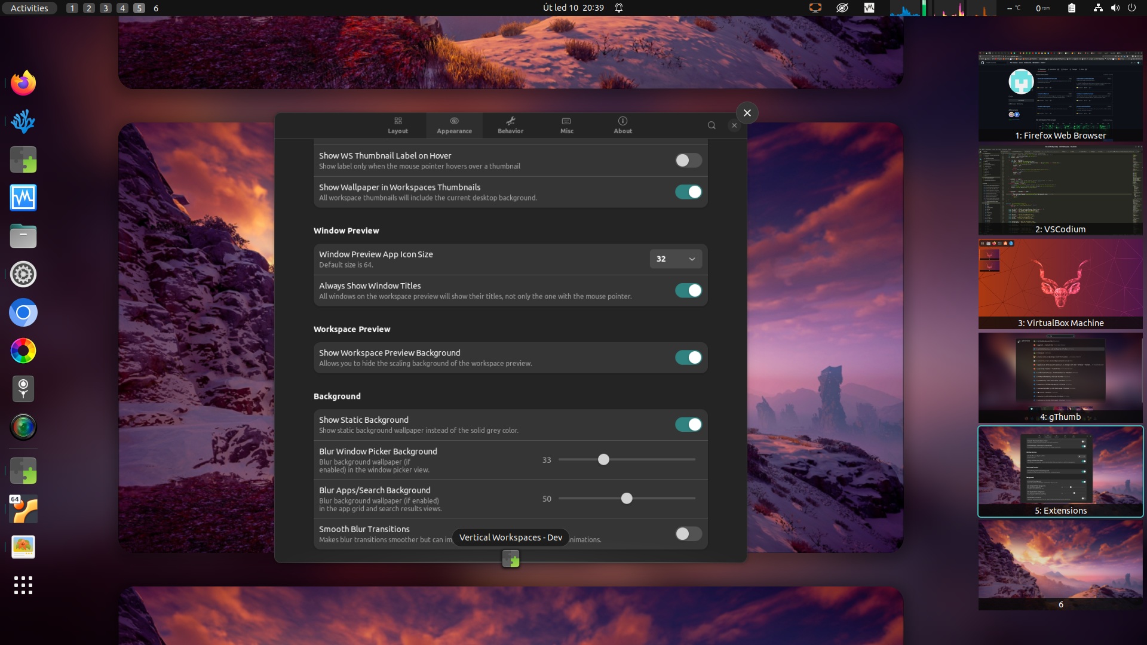The height and width of the screenshot is (645, 1147).
Task: Open Firefox from the dock
Action: pyautogui.click(x=23, y=83)
